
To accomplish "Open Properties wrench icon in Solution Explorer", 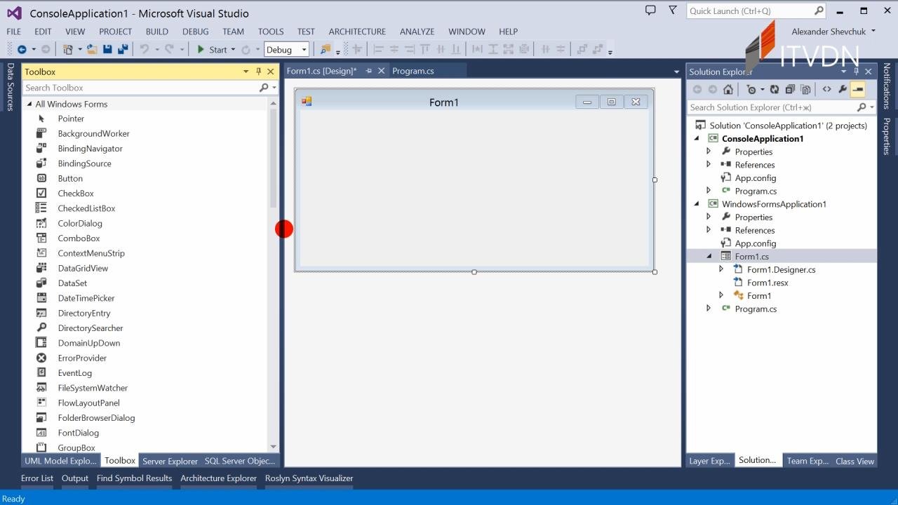I will coord(843,89).
